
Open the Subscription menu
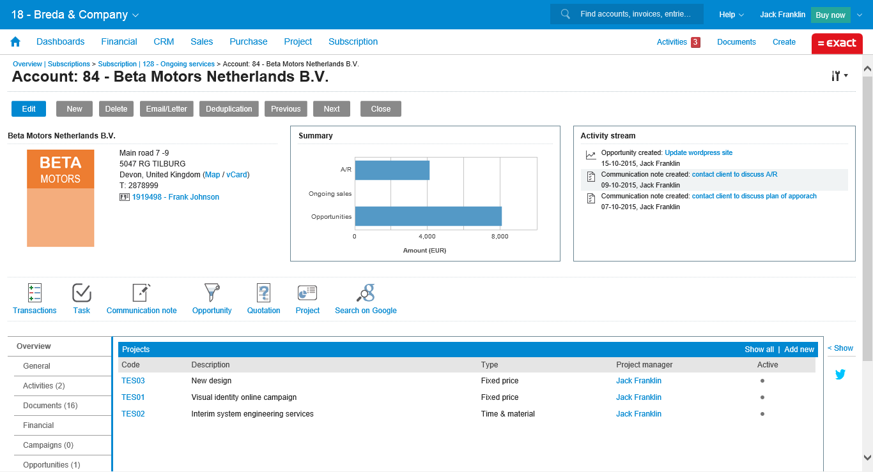click(x=353, y=41)
